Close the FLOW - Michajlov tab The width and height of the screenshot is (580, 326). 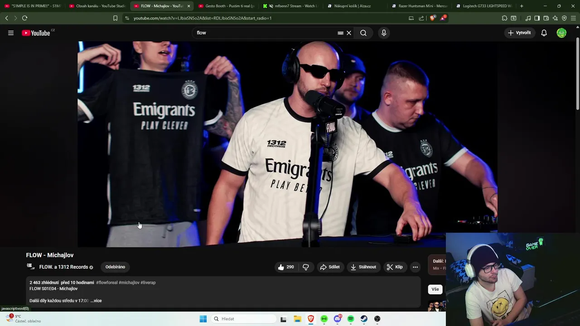188,6
